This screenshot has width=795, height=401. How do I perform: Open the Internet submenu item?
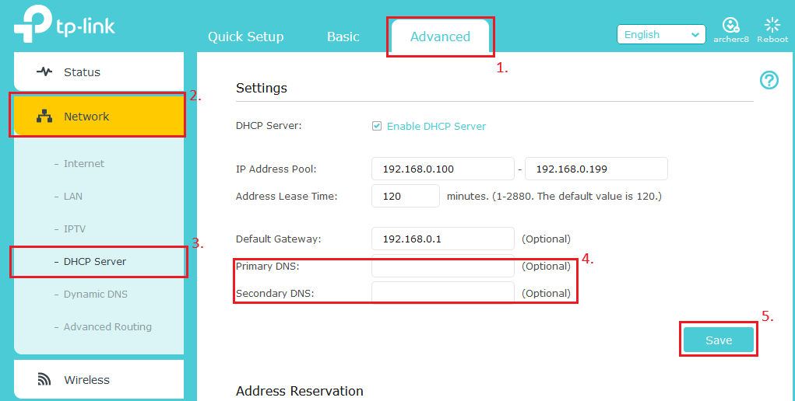[x=83, y=164]
